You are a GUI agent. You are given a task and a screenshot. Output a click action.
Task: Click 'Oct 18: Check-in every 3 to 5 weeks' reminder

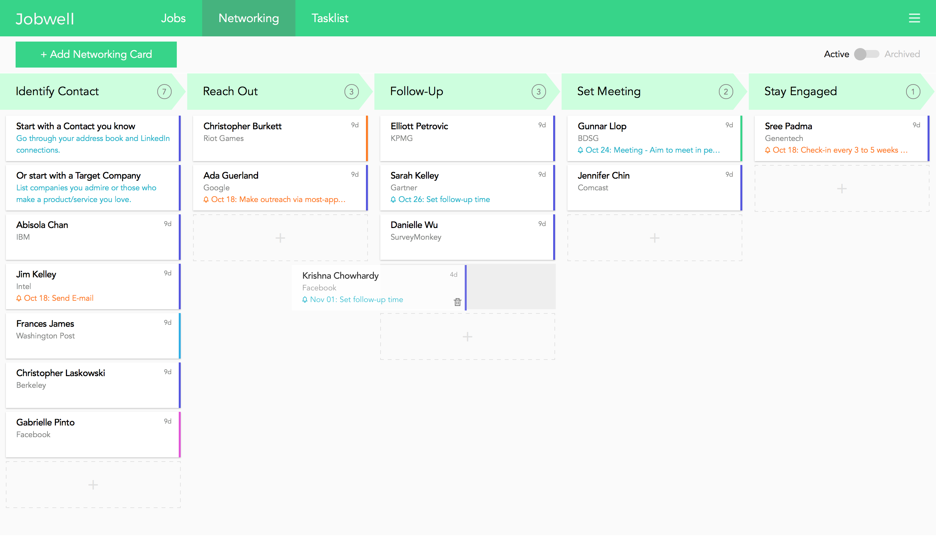pos(840,150)
